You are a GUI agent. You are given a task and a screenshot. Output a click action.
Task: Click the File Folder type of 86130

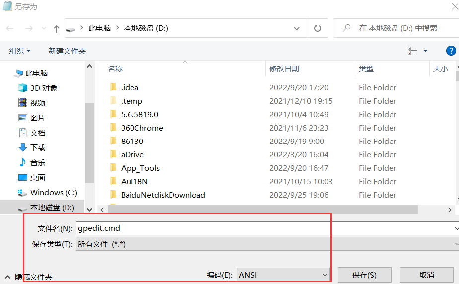(x=378, y=142)
